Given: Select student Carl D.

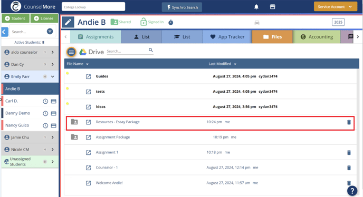Looking at the screenshot, I should click(12, 101).
